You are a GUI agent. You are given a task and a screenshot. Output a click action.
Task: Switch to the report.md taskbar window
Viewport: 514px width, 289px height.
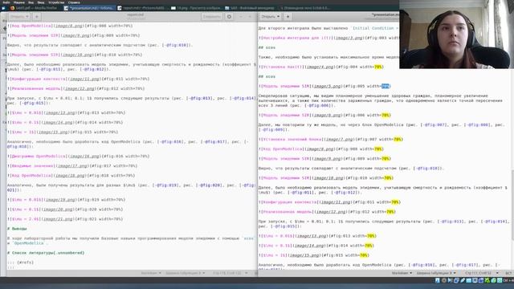pyautogui.click(x=143, y=8)
